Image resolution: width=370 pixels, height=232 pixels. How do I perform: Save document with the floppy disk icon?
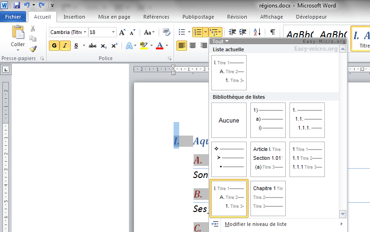(16, 5)
